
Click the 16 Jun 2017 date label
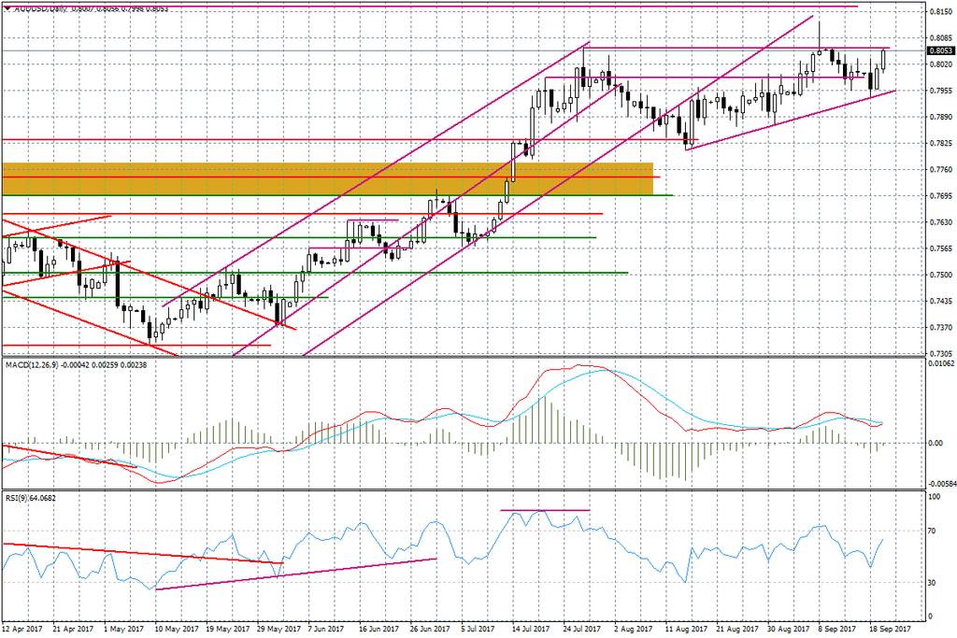click(379, 629)
